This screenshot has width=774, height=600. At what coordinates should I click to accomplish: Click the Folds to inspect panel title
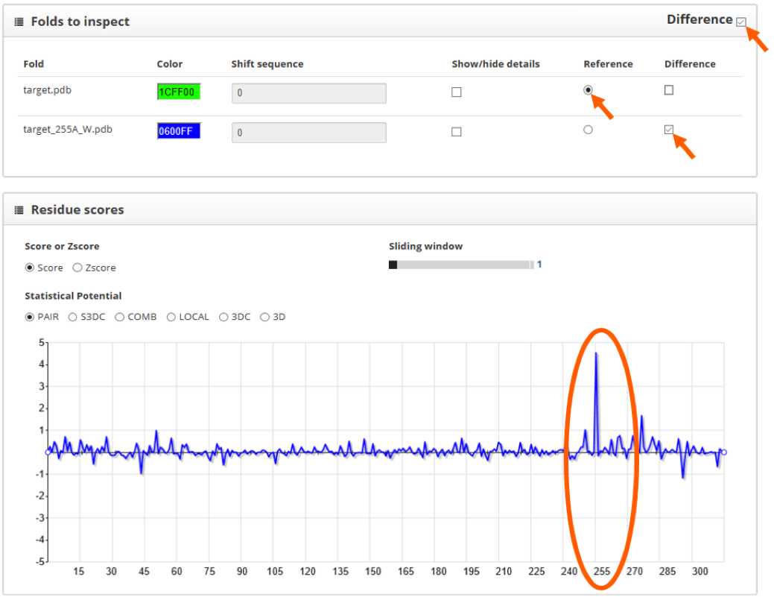coord(80,22)
